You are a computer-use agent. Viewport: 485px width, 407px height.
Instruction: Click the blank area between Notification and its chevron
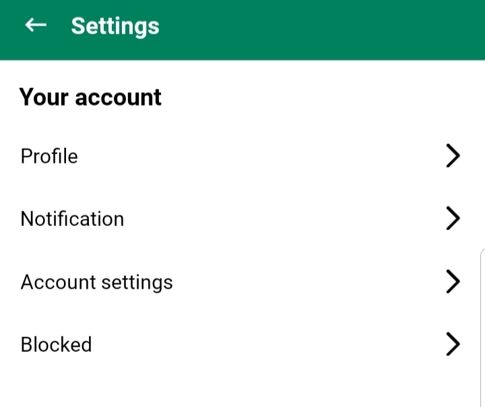point(283,219)
